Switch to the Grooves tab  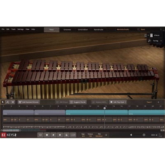tap(67, 30)
